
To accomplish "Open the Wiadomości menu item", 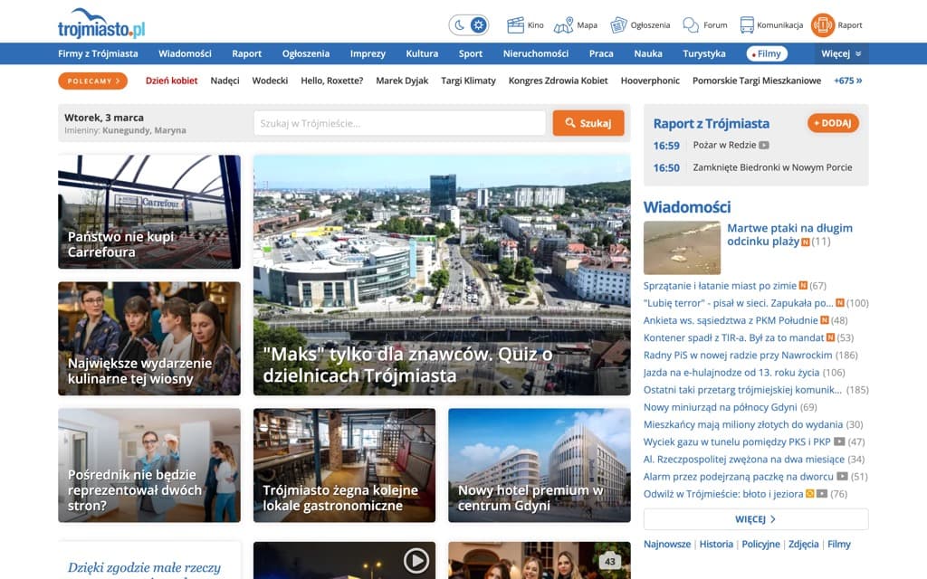I will coord(186,53).
